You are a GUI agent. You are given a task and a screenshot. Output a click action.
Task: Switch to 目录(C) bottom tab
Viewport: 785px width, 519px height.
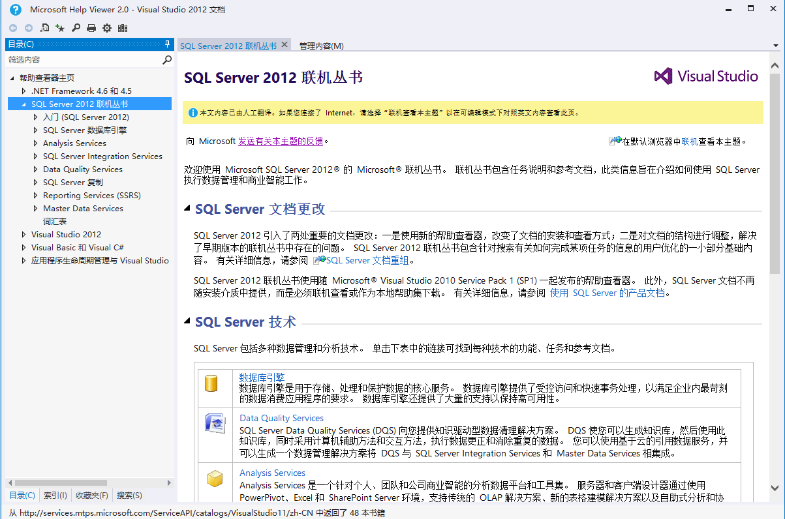coord(22,496)
